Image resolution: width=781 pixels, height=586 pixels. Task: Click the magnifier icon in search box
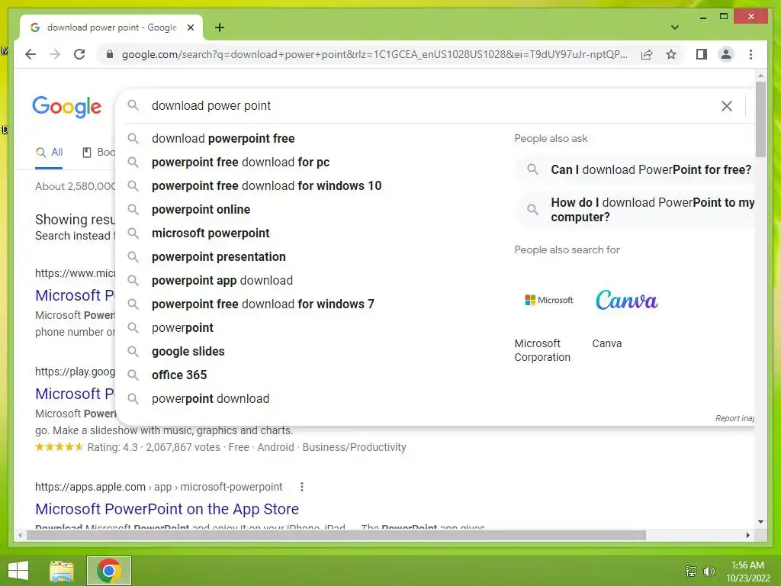coord(133,105)
